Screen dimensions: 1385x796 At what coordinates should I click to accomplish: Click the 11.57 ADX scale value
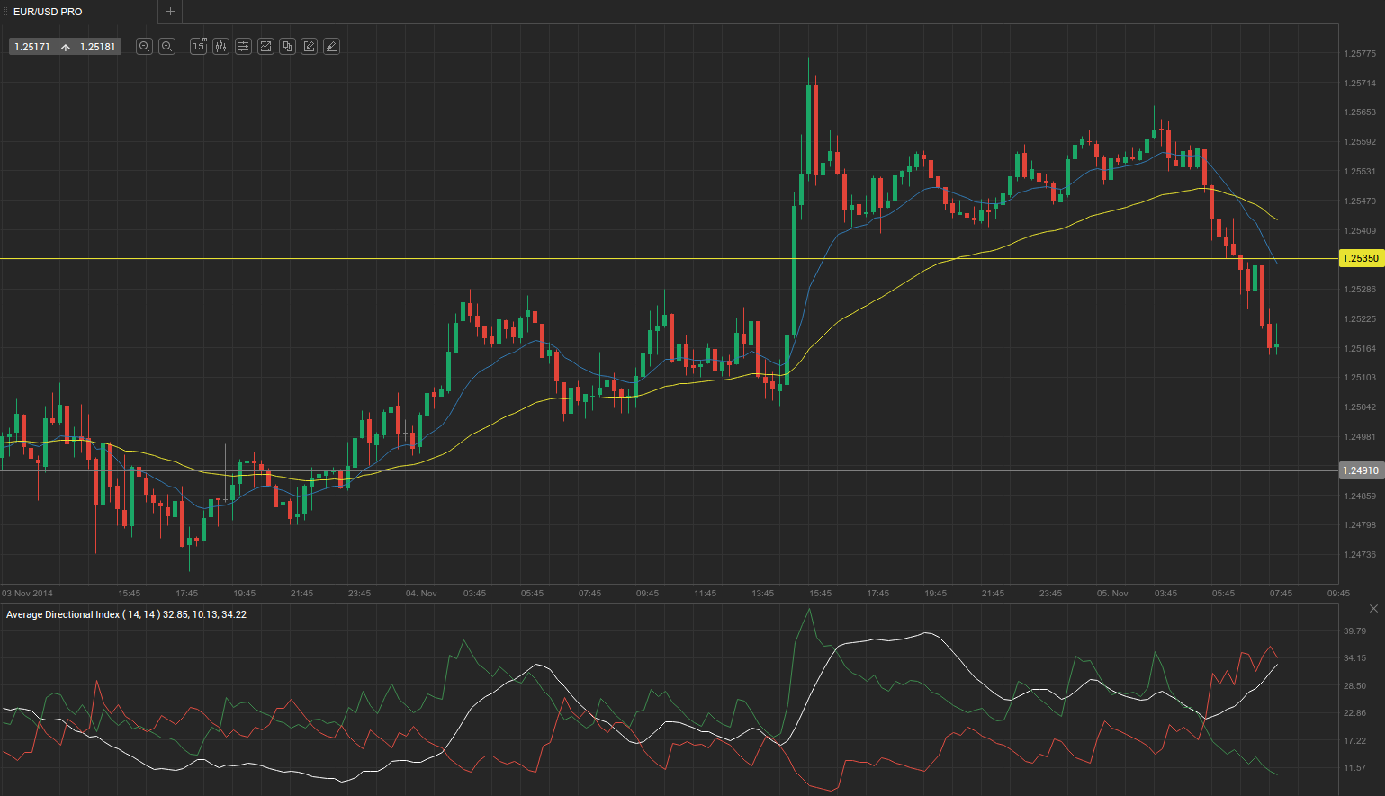1355,768
